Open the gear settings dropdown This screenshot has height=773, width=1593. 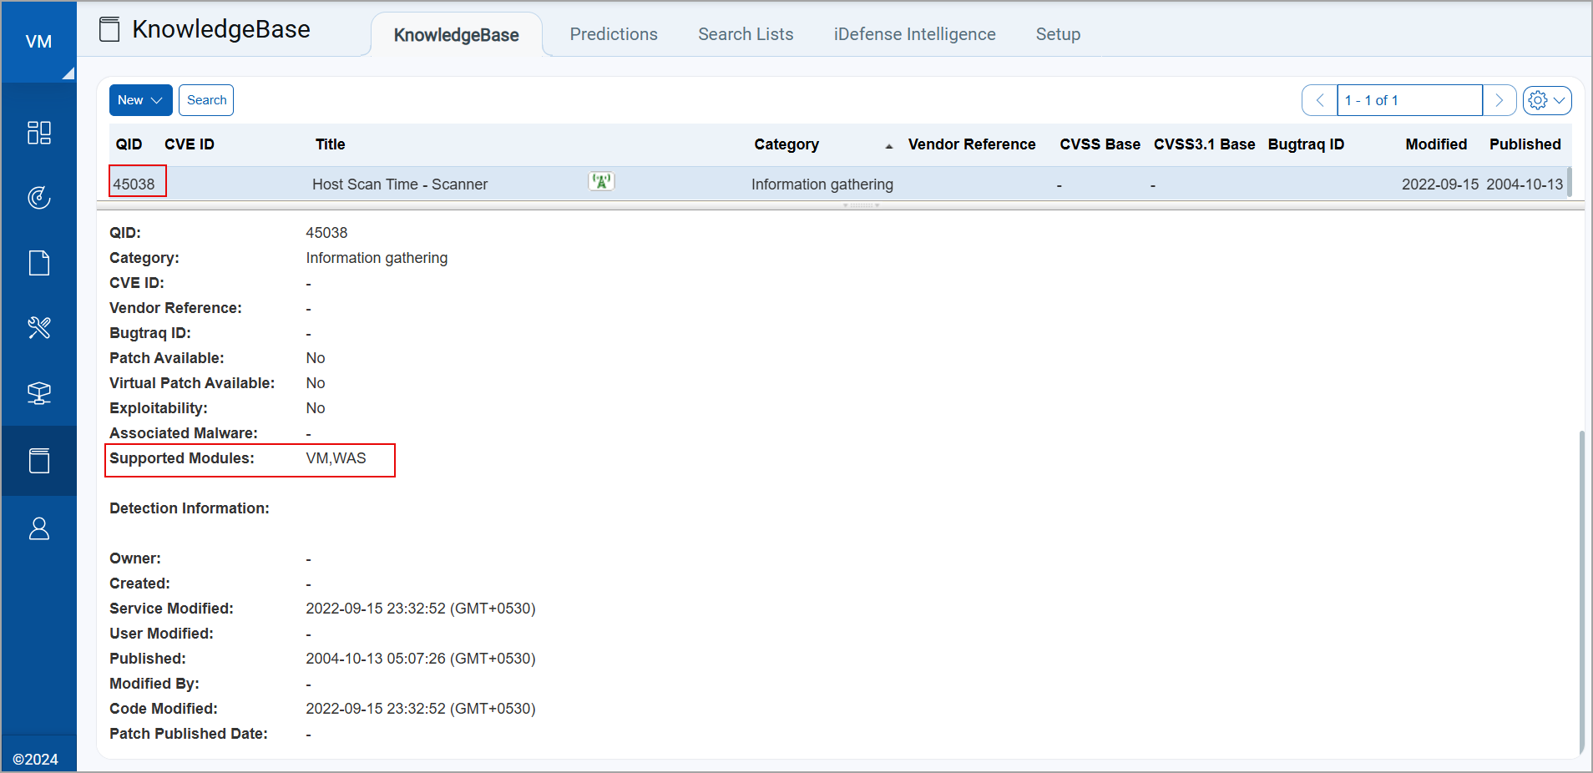pyautogui.click(x=1547, y=100)
